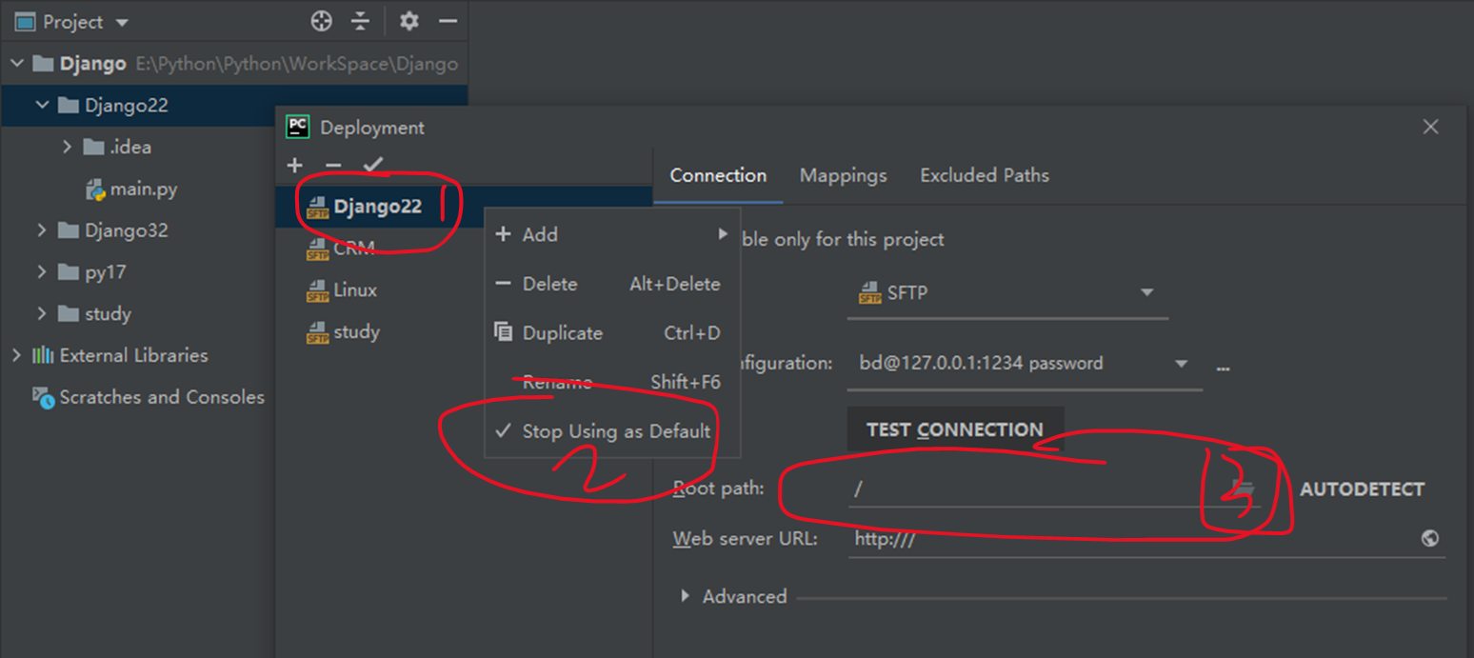Expand the study folder in project tree
This screenshot has width=1474, height=658.
[x=42, y=313]
